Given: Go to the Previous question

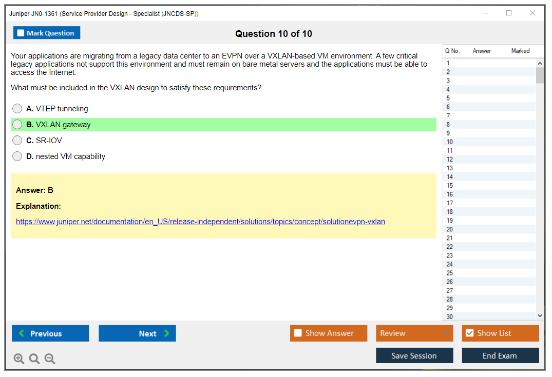Looking at the screenshot, I should coord(50,333).
